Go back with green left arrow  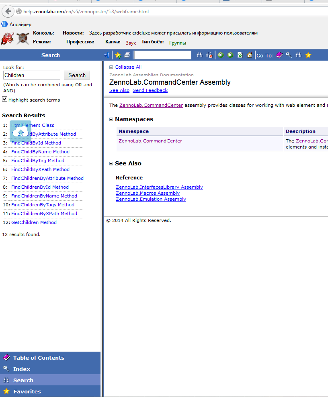point(221,55)
